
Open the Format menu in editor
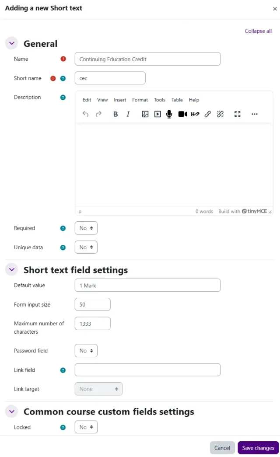coord(140,100)
